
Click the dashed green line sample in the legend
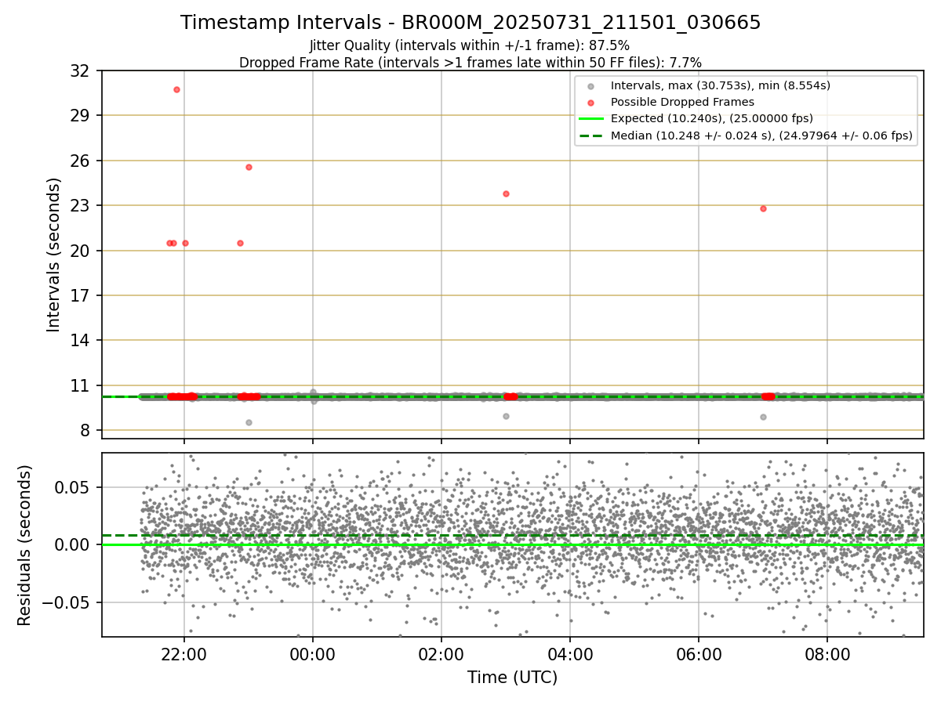590,136
